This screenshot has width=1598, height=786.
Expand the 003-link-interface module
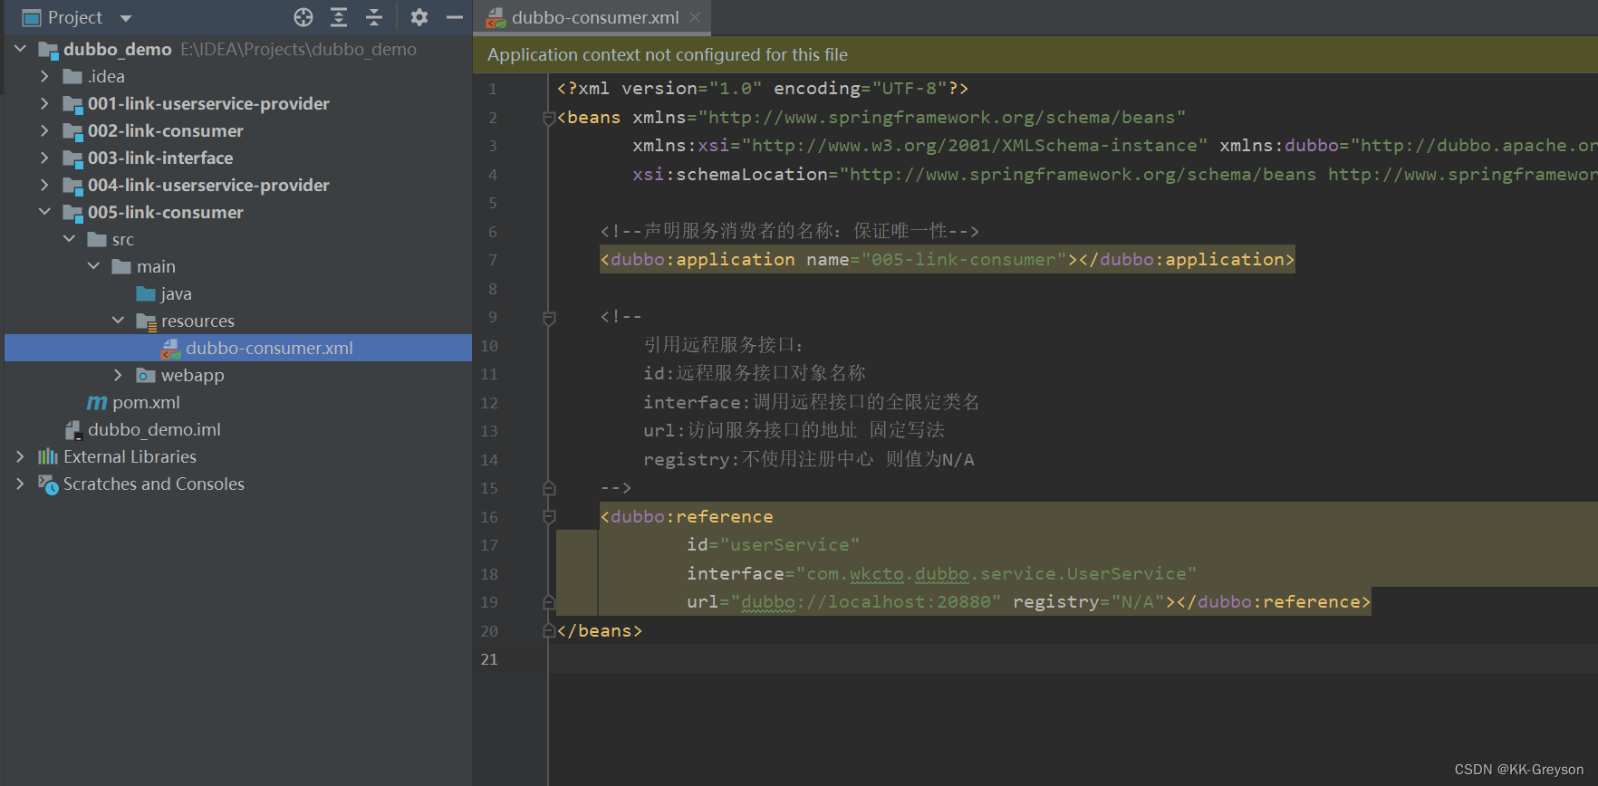click(x=44, y=158)
